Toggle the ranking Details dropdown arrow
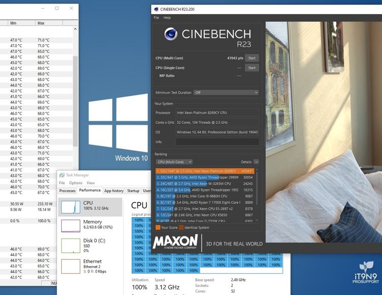 256,162
